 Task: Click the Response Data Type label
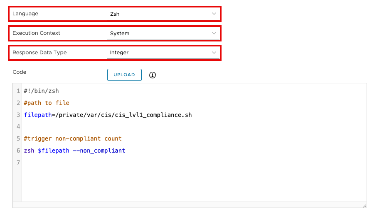tap(39, 53)
